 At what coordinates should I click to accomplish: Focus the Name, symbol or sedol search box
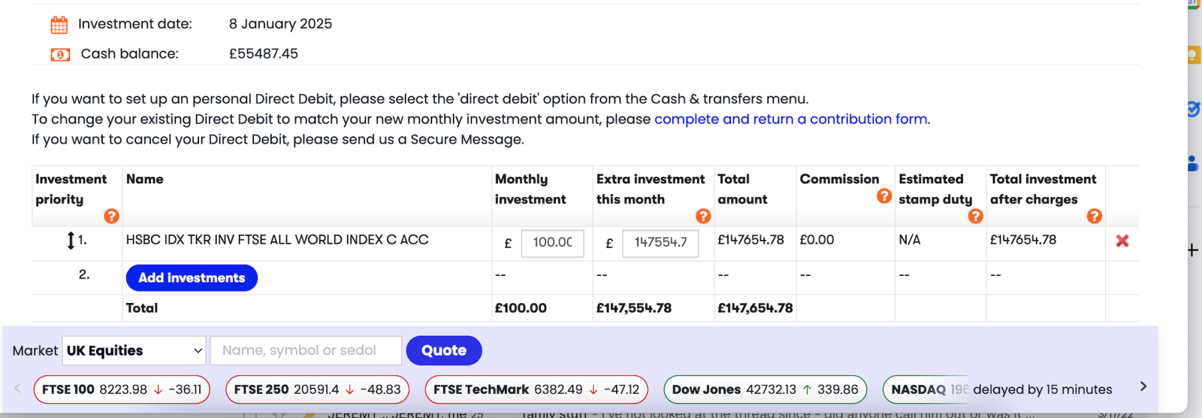click(x=306, y=350)
